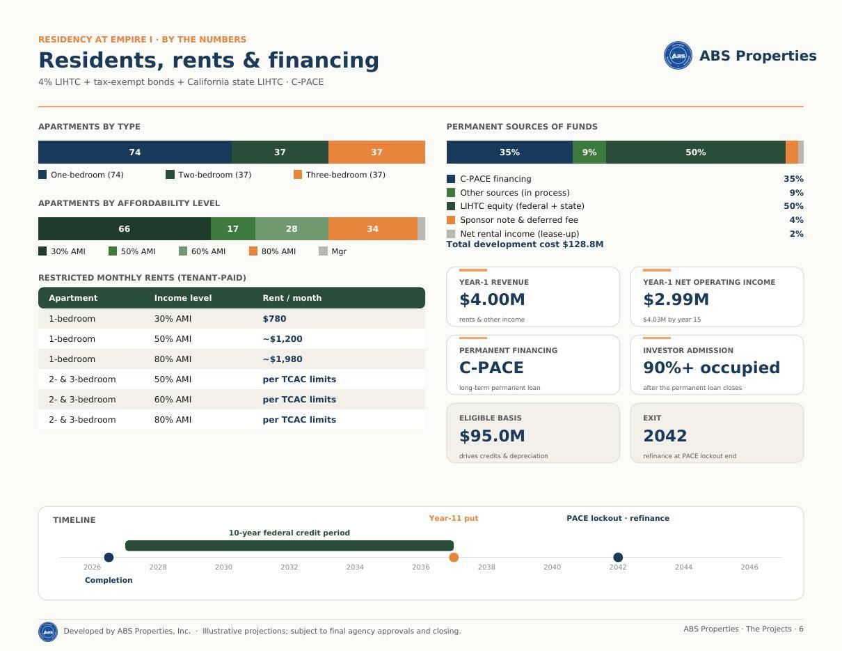
Task: Pick the 80% AMI legend color square
Action: pos(253,251)
